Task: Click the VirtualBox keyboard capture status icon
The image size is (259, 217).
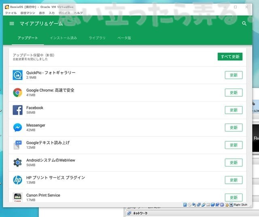Action: (231, 205)
